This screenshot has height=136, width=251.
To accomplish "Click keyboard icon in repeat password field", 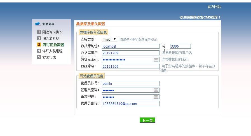I will 156,97.
